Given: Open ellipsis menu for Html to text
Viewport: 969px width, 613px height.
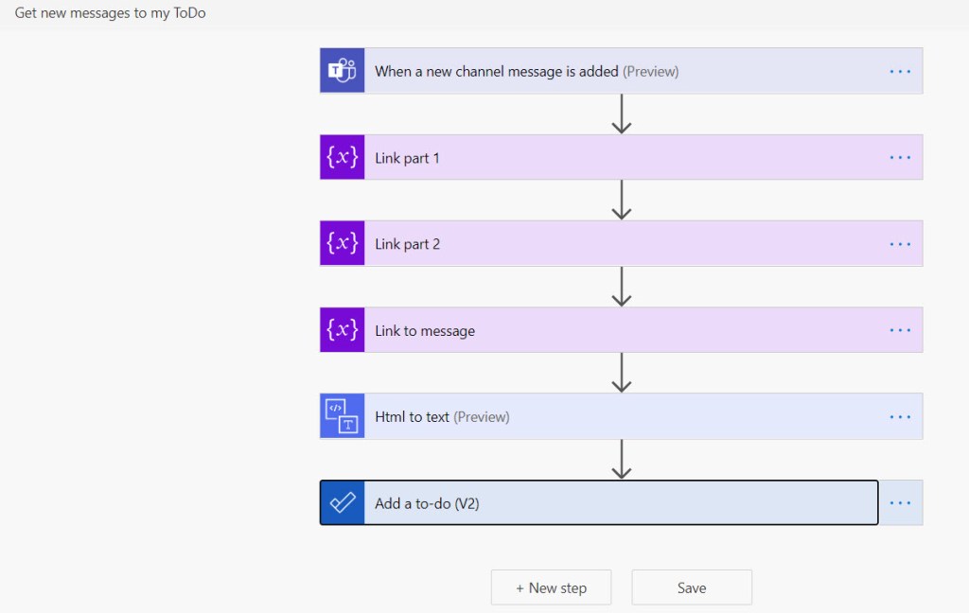Looking at the screenshot, I should [900, 416].
